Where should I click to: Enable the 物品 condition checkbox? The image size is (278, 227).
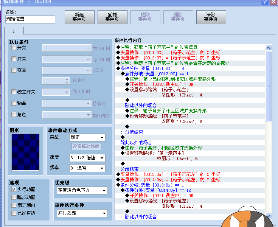[x=14, y=103]
